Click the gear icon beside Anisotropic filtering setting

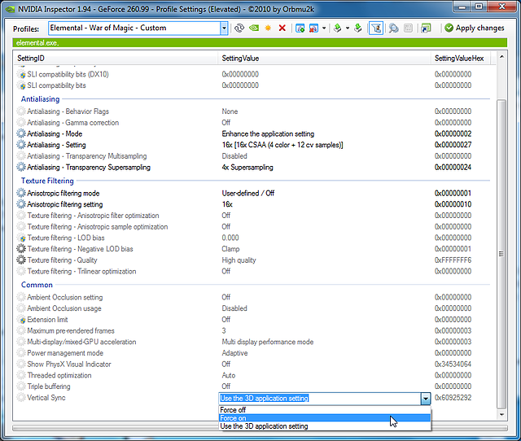[x=21, y=204]
